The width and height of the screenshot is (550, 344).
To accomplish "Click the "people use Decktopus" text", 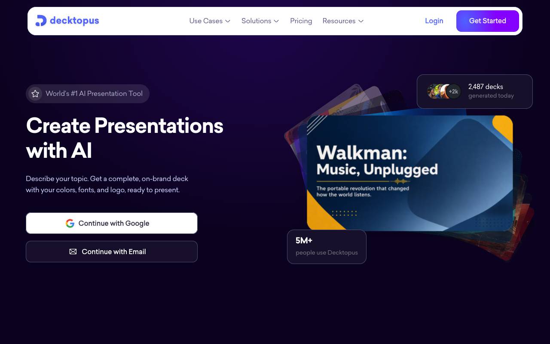I will click(327, 252).
